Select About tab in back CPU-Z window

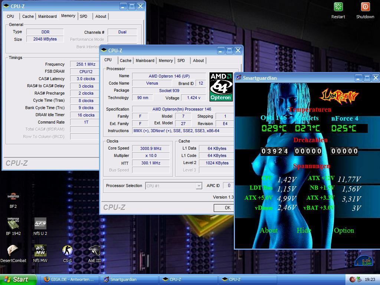[x=101, y=16]
